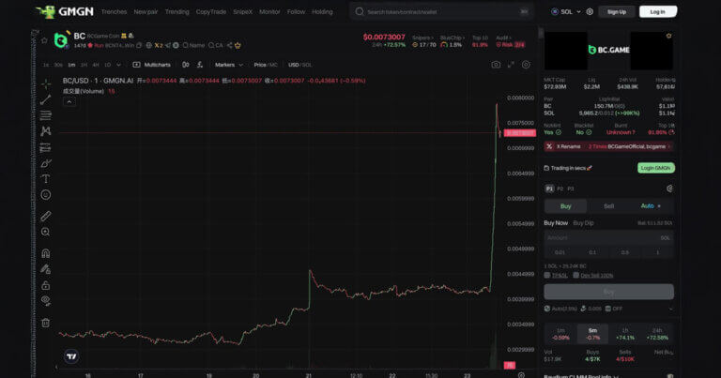This screenshot has height=378, width=721.
Task: Click the share icon next to CA
Action: [229, 45]
